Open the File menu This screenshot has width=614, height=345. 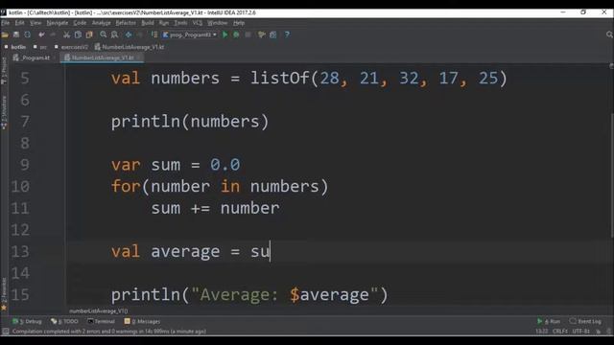[6, 23]
